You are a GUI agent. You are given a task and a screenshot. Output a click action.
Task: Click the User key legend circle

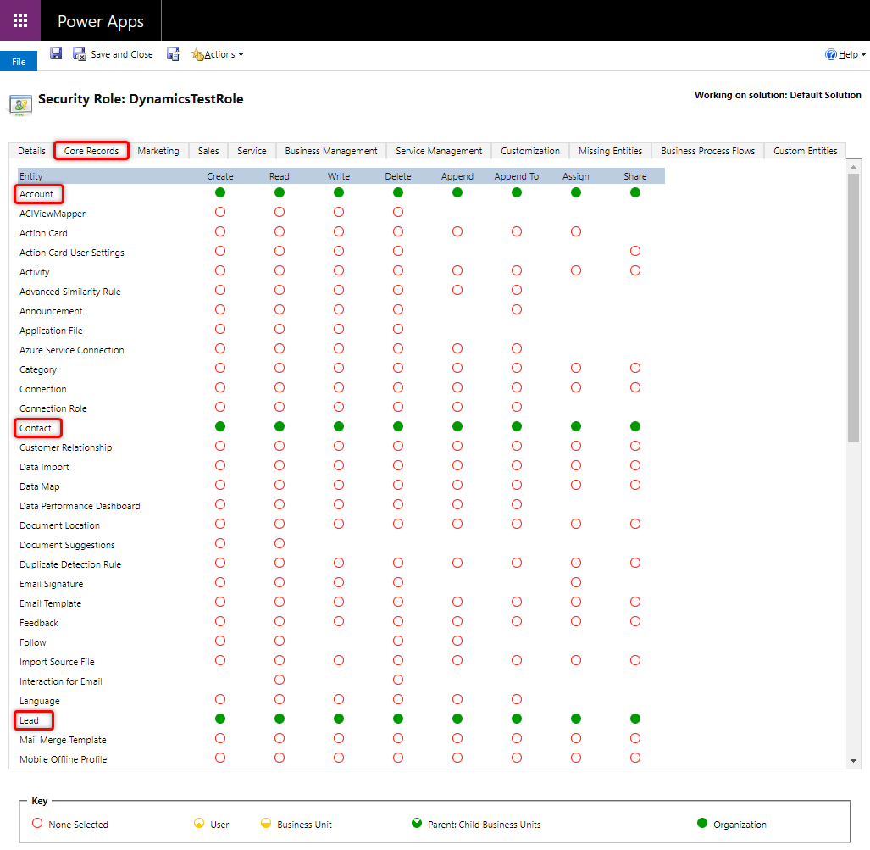(x=199, y=823)
